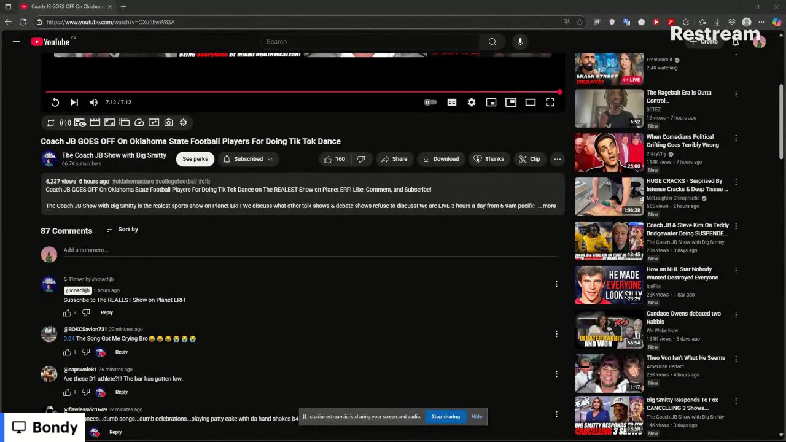Click the volume boost sound-wave toolbar icon
This screenshot has height=442, width=786.
click(x=65, y=123)
